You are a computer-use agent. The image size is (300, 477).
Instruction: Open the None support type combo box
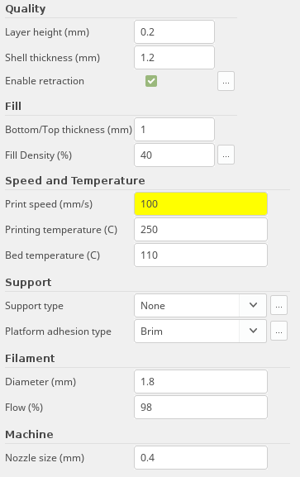[x=201, y=305]
